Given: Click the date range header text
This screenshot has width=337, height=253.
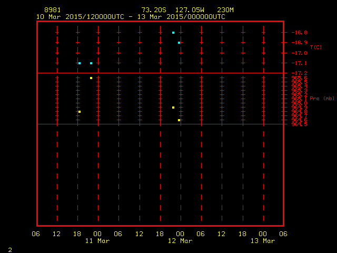Looking at the screenshot, I should 131,17.
